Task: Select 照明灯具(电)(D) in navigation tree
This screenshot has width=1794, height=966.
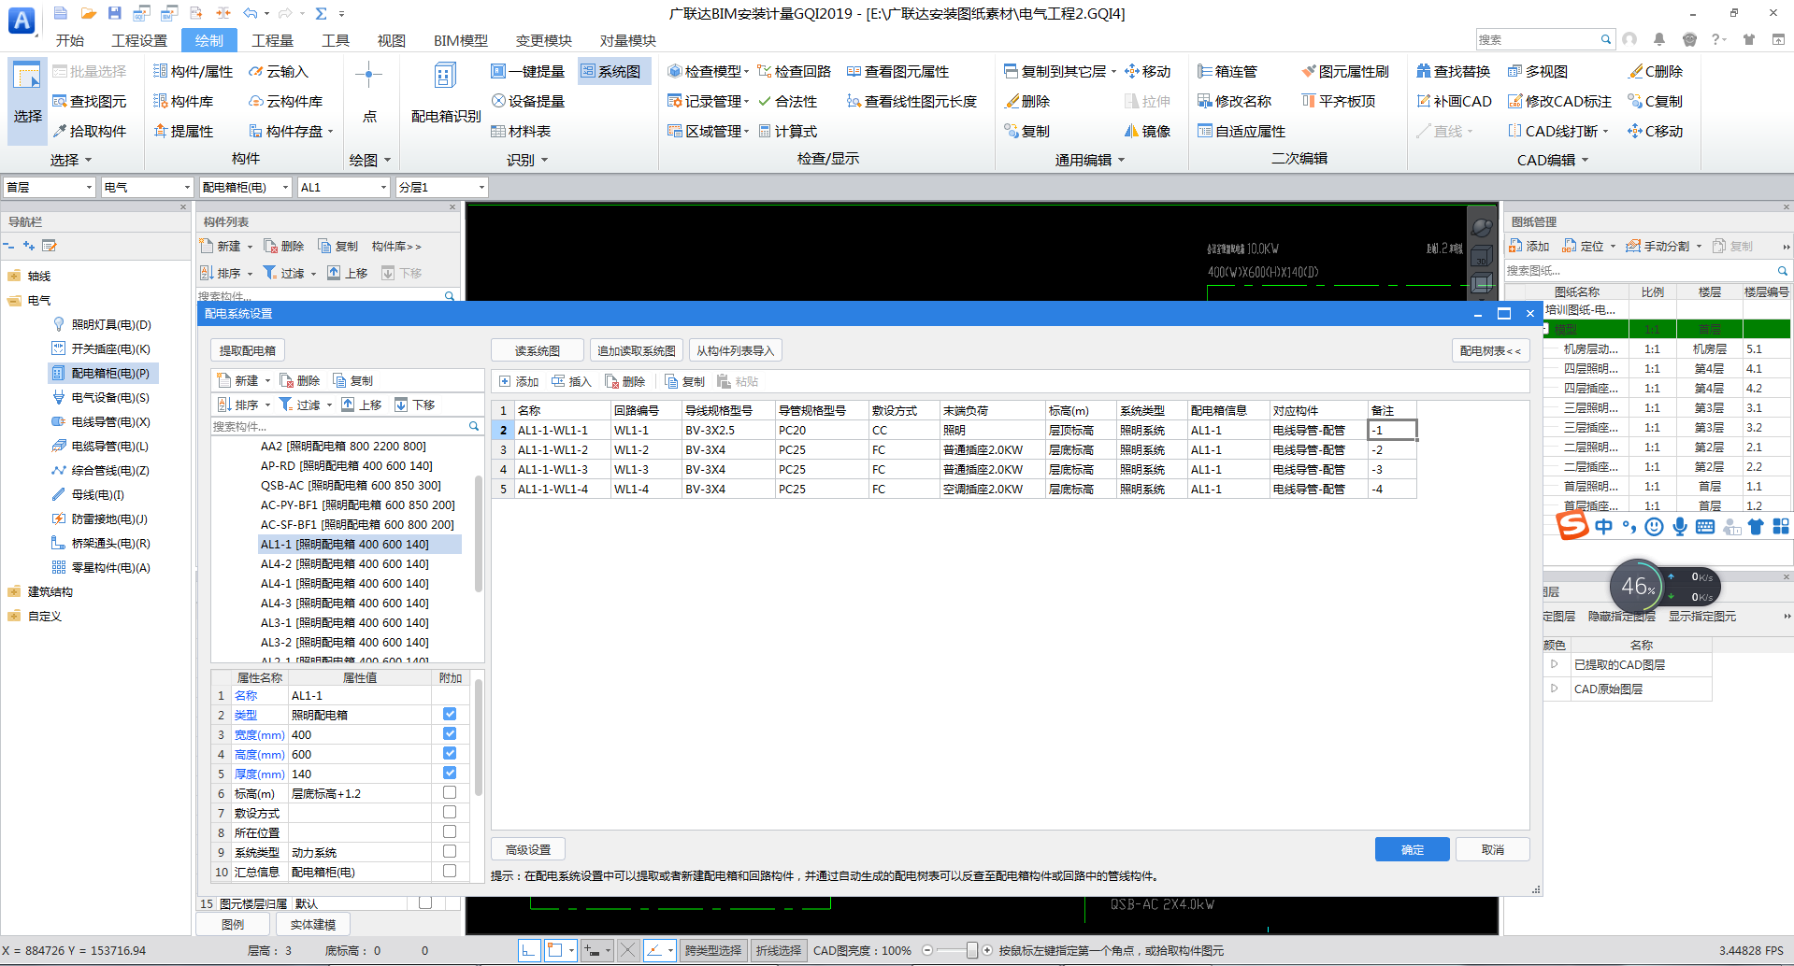Action: tap(111, 324)
